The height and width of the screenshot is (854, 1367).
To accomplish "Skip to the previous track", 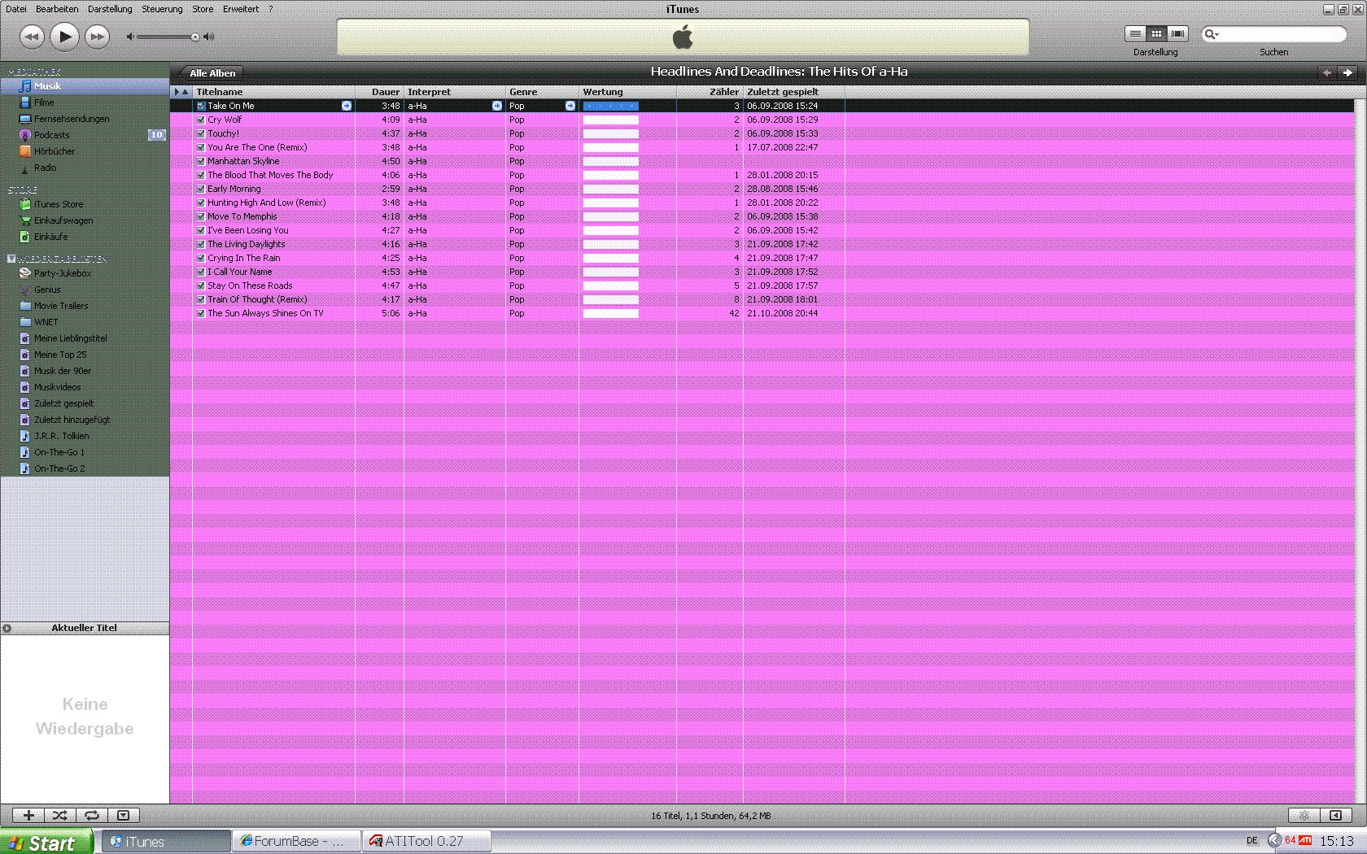I will point(32,37).
